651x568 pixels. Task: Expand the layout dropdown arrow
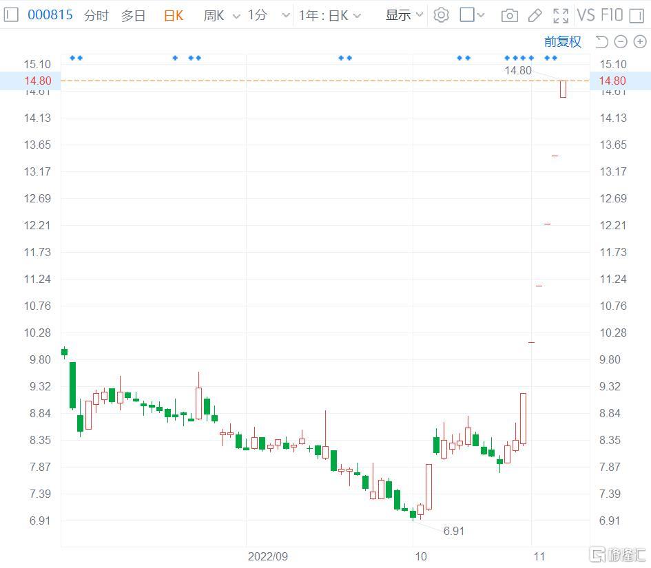coord(481,15)
